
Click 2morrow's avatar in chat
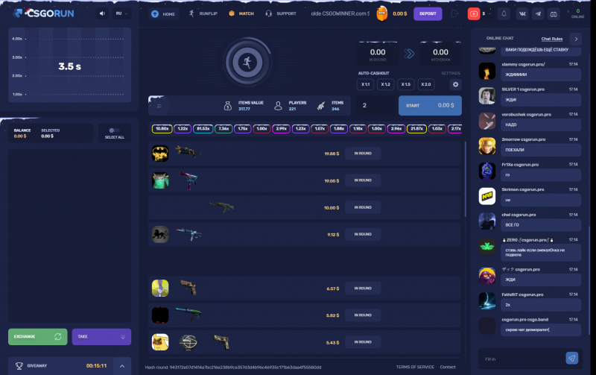click(487, 146)
